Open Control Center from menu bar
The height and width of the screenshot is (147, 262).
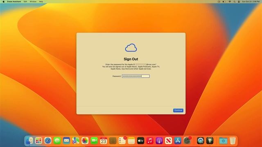click(239, 2)
